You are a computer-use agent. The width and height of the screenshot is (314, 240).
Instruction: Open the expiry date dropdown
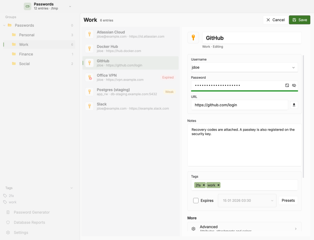pyautogui.click(x=272, y=201)
